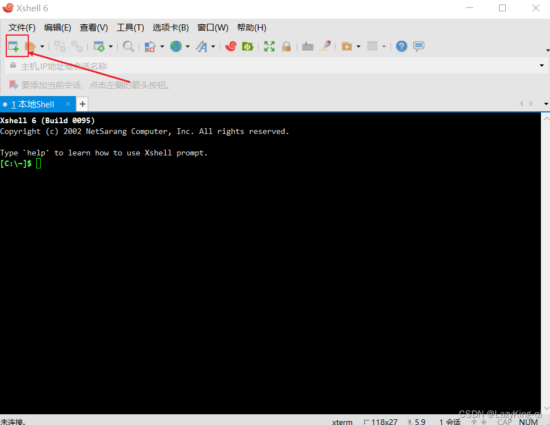This screenshot has height=425, width=550.
Task: Open the 文件(F) menu
Action: click(22, 28)
